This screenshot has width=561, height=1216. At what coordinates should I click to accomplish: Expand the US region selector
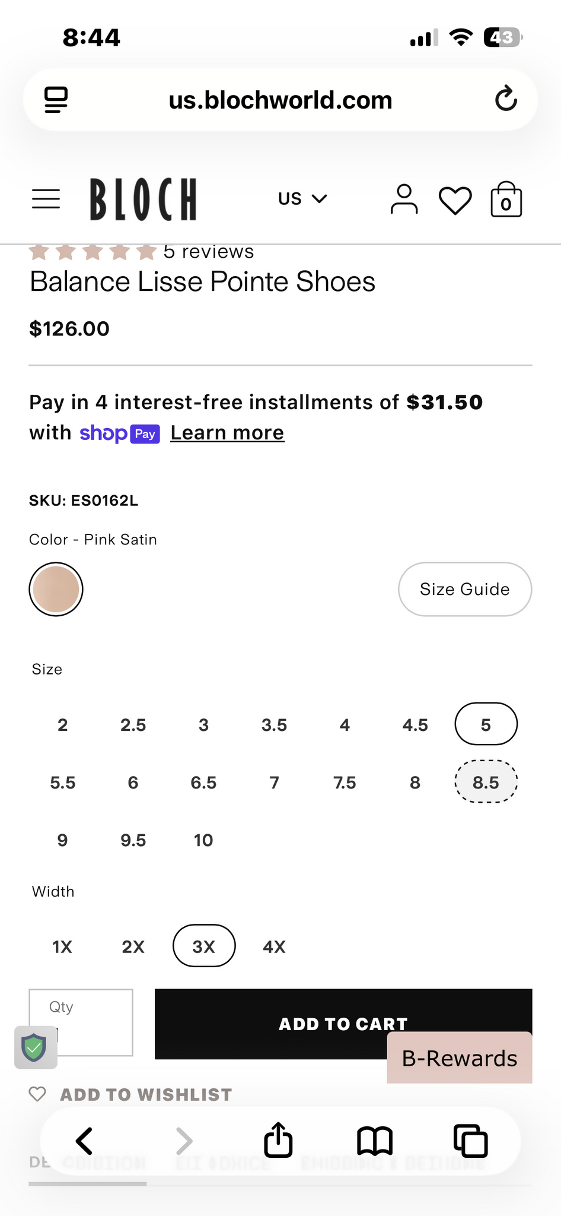click(x=302, y=199)
